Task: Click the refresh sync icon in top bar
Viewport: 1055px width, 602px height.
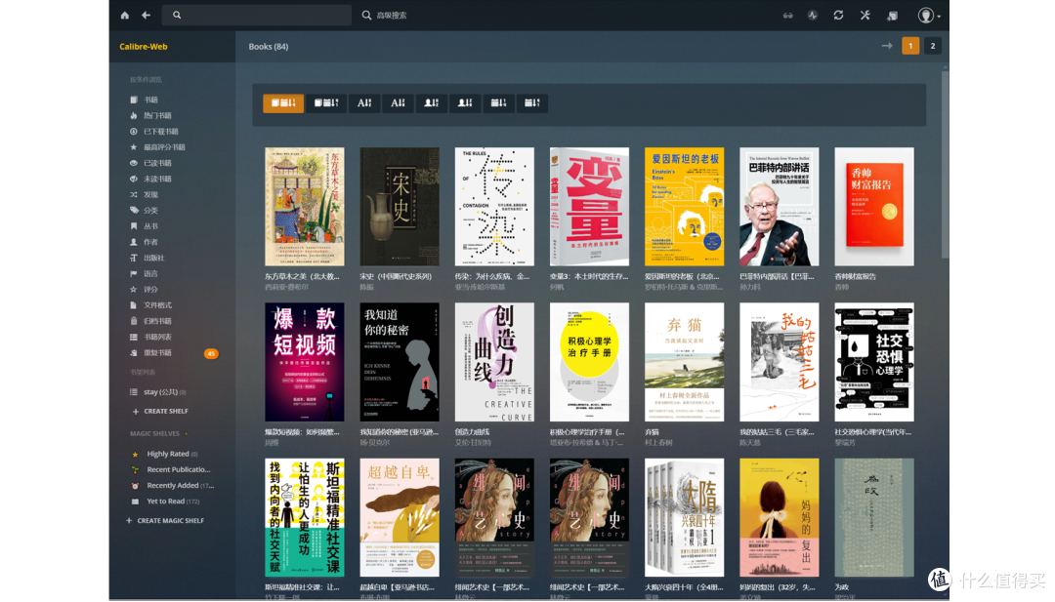Action: (838, 15)
